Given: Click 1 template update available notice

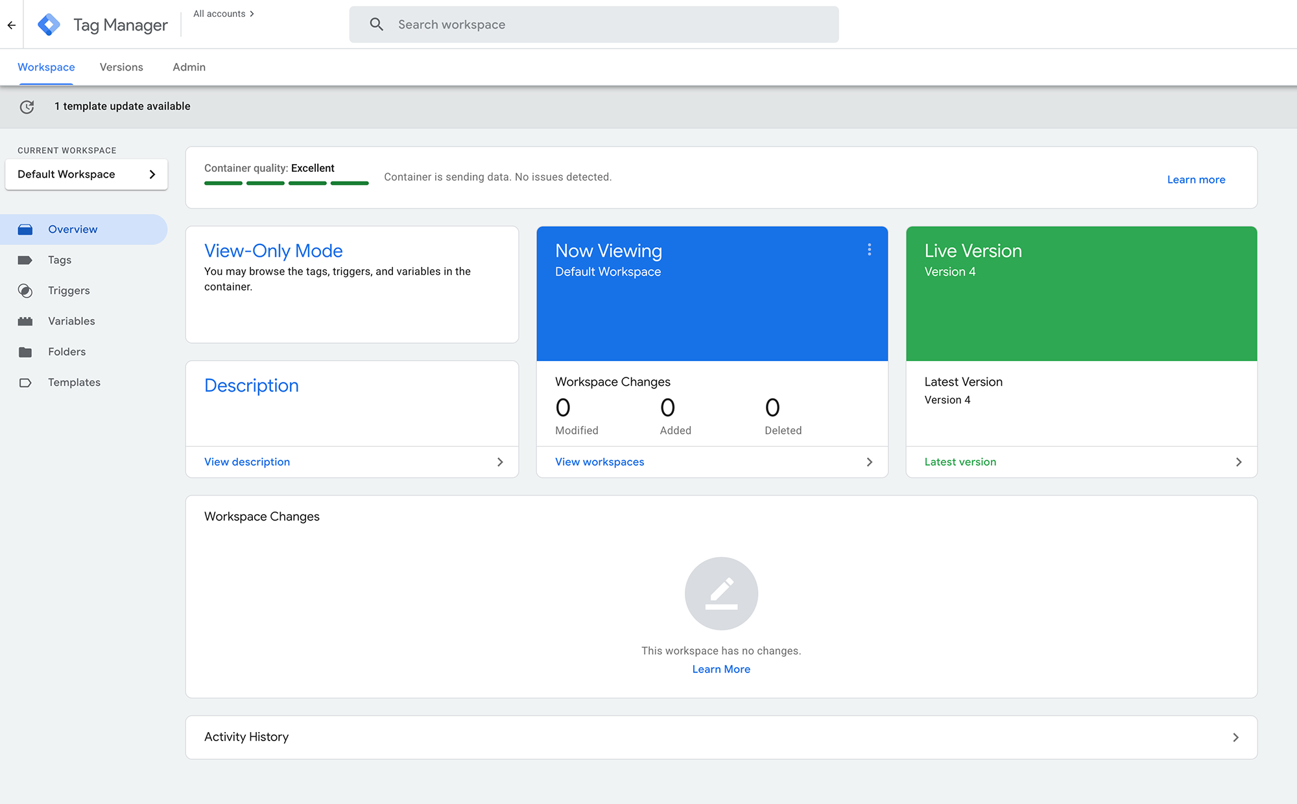Looking at the screenshot, I should click(123, 106).
